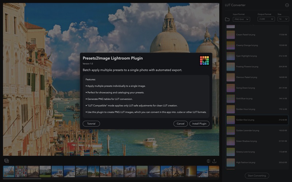Viewport: 292px width, 182px height.
Task: Select the Eiffel Tower thumbnail
Action: click(x=178, y=171)
